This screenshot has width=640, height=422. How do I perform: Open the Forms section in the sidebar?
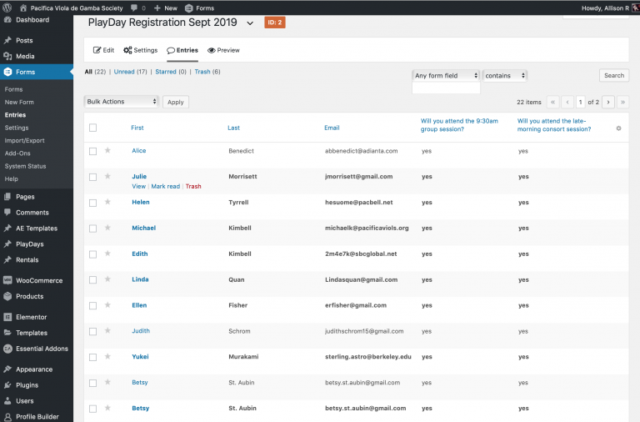click(x=37, y=72)
